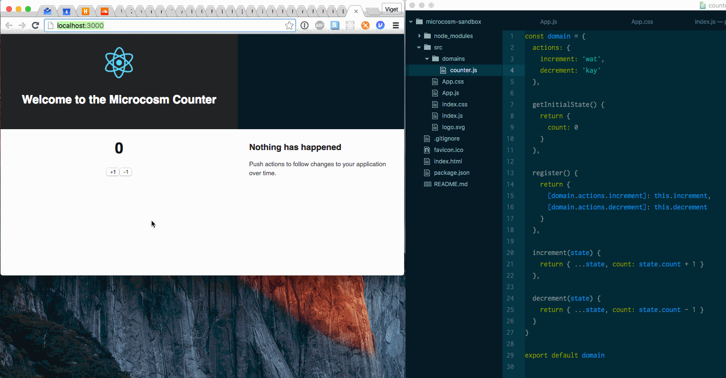
Task: Click 'export default domain' code line
Action: [x=565, y=355]
